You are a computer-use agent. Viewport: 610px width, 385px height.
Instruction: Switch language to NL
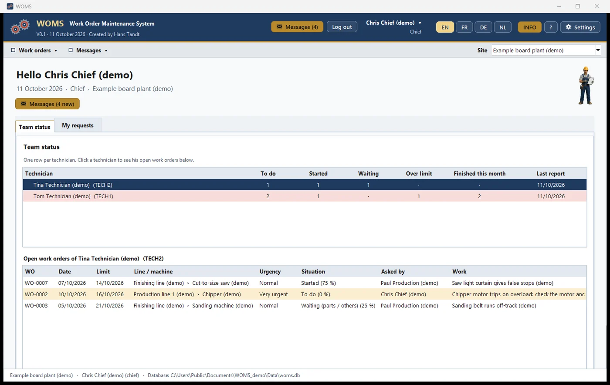pos(503,27)
